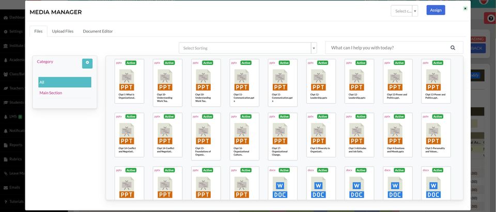Image resolution: width=496 pixels, height=212 pixels.
Task: Open the Chpt 2-Diversity in Organizati PPT icon
Action: [318, 134]
